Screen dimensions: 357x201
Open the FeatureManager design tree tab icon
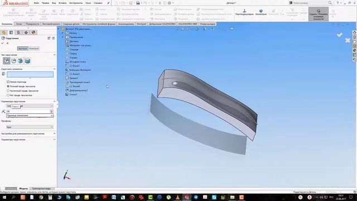tap(4, 32)
